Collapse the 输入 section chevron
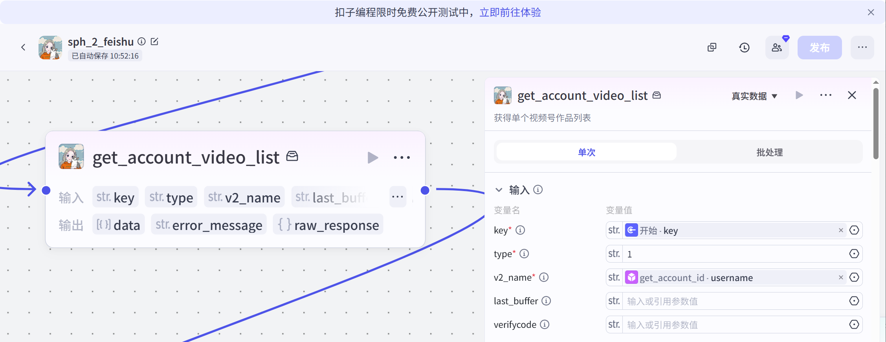886x342 pixels. coord(499,190)
